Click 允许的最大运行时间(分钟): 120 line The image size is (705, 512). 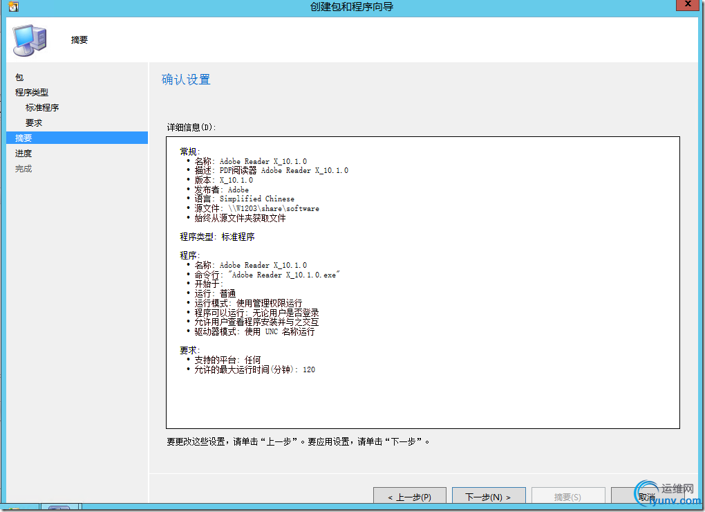pos(254,370)
